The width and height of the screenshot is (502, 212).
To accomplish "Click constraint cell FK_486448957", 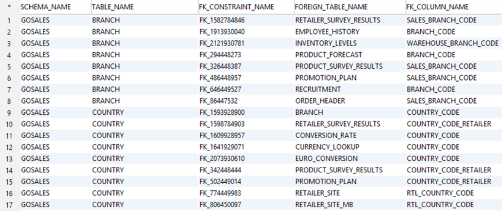I will 246,78.
